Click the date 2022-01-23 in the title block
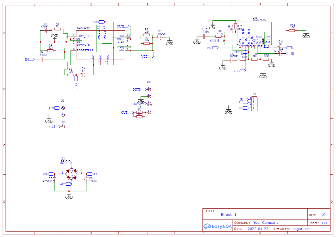This screenshot has height=237, width=336. pos(258,229)
